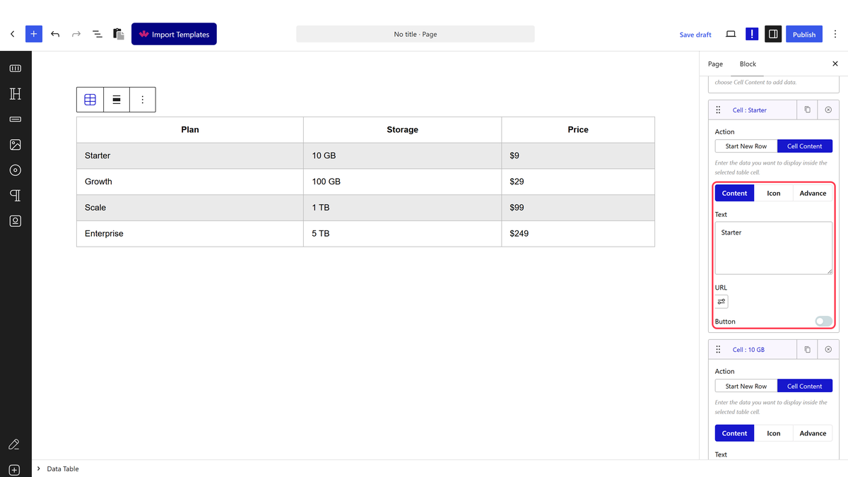Open Icon tab in Starter cell
This screenshot has width=848, height=477.
click(774, 193)
